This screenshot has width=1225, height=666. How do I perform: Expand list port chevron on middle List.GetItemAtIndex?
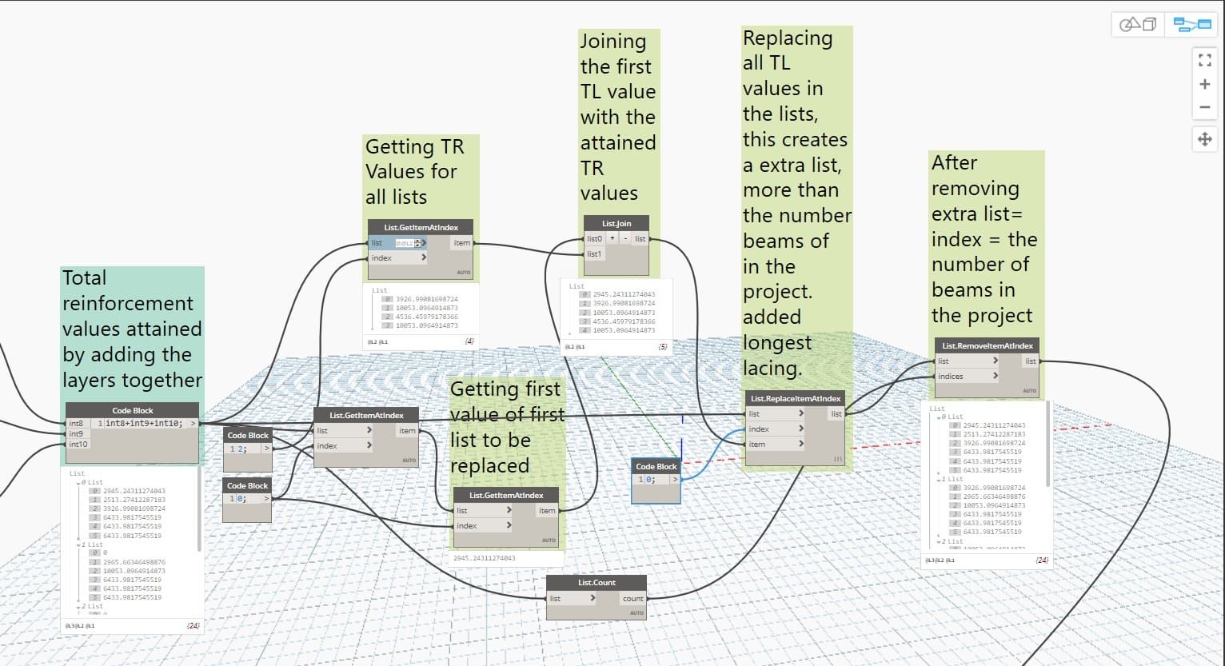click(x=369, y=430)
